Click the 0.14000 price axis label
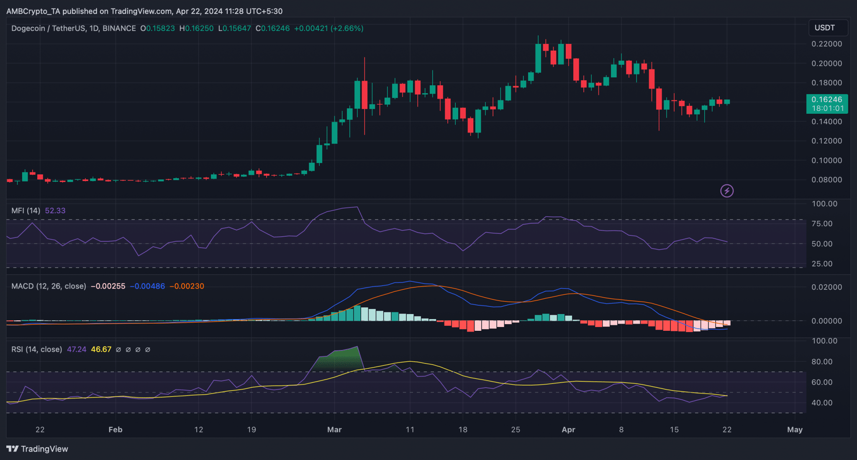This screenshot has height=460, width=857. (827, 122)
